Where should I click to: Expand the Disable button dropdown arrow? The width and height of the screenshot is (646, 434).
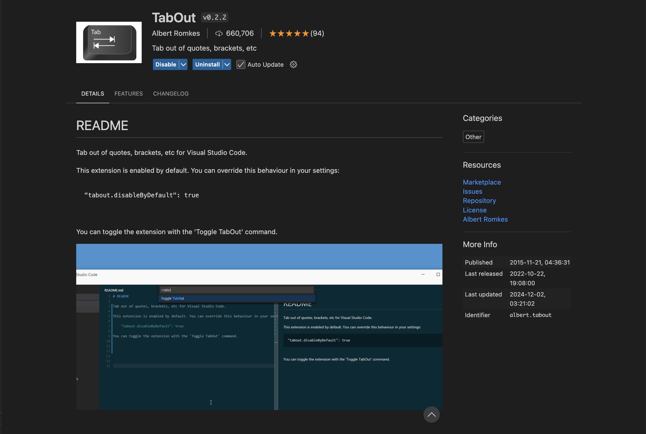click(x=183, y=64)
